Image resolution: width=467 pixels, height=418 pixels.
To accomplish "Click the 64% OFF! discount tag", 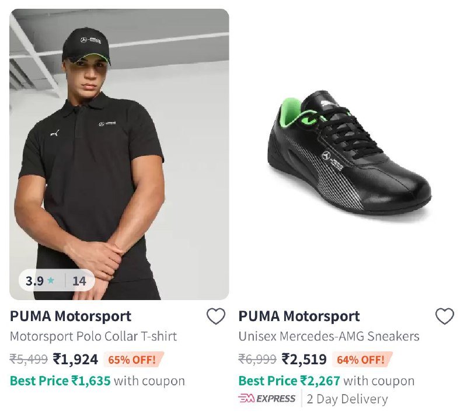I will click(x=362, y=359).
